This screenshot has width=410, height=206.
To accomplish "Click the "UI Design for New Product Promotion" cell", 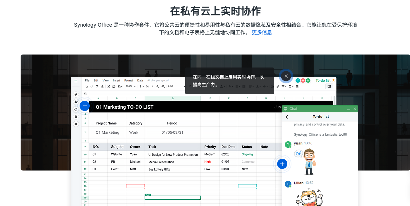I will (x=173, y=155).
